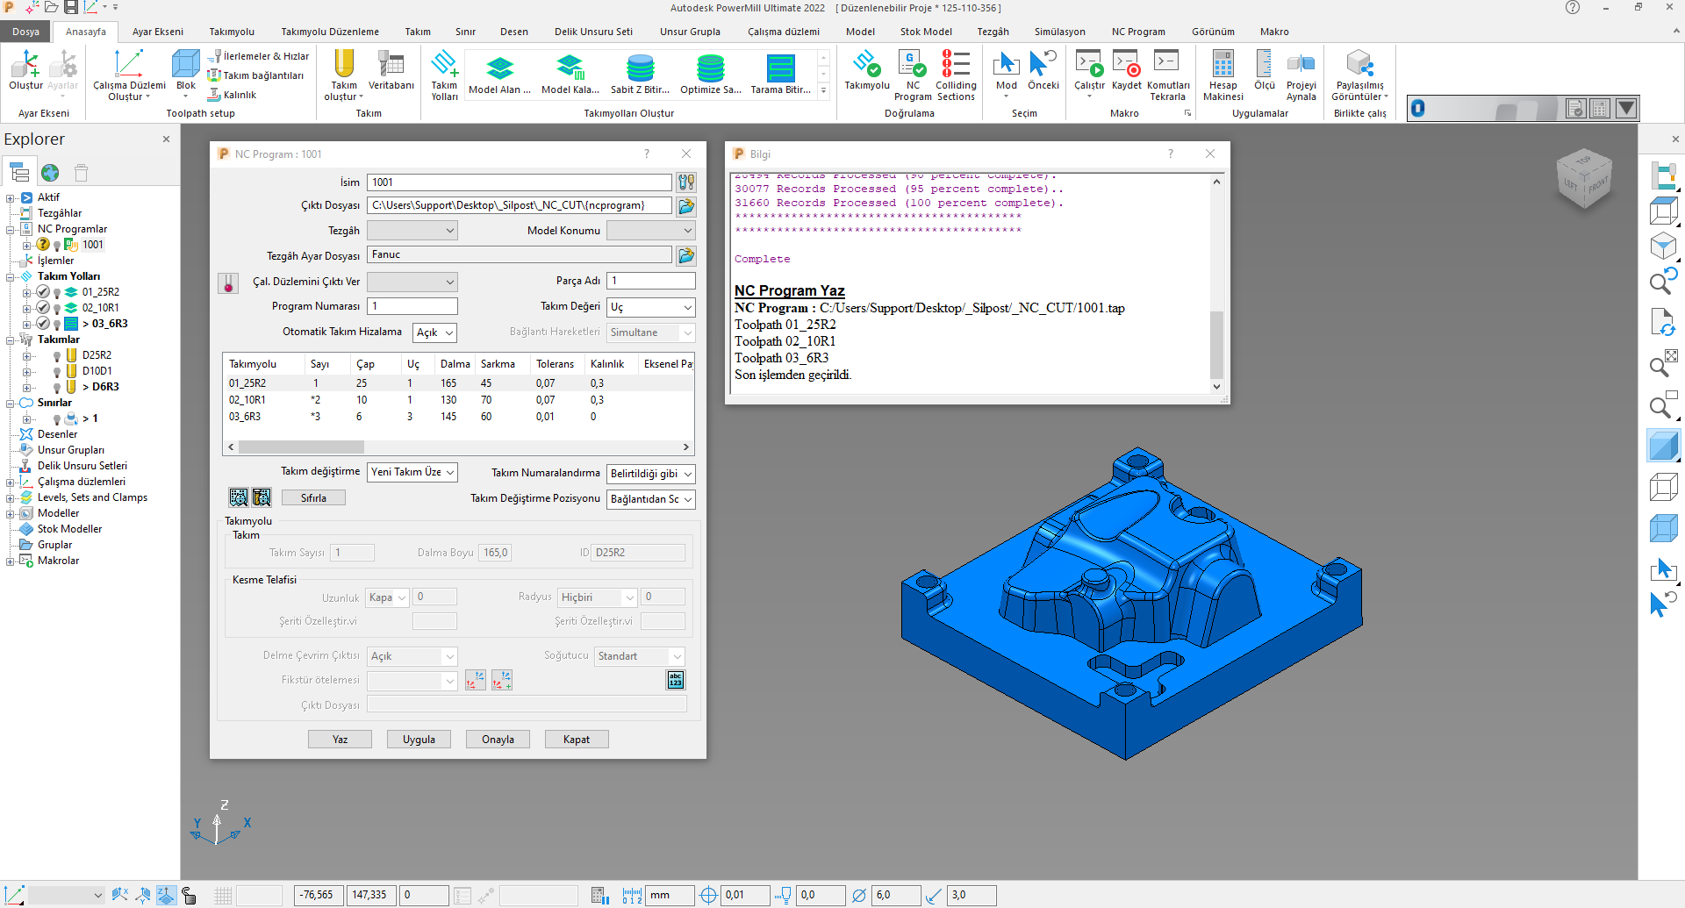Toggle the light bulb for toolpath 01_25R2

(57, 293)
